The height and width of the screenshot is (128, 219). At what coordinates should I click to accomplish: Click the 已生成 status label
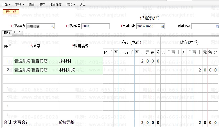(x=11, y=11)
